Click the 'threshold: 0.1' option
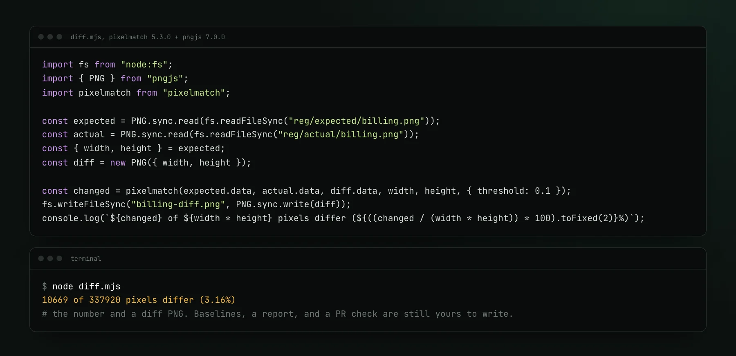 pos(514,191)
